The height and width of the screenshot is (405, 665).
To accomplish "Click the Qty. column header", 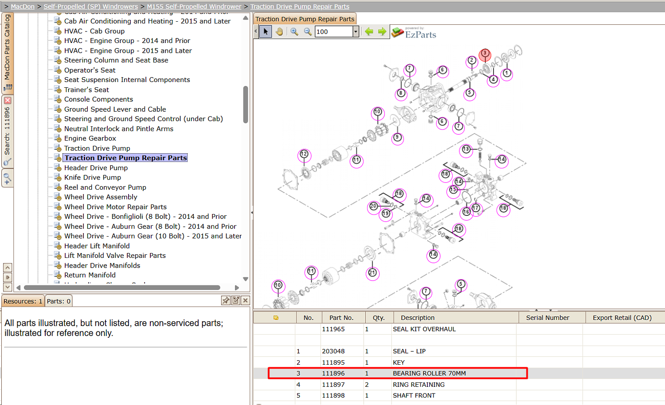I will (379, 318).
